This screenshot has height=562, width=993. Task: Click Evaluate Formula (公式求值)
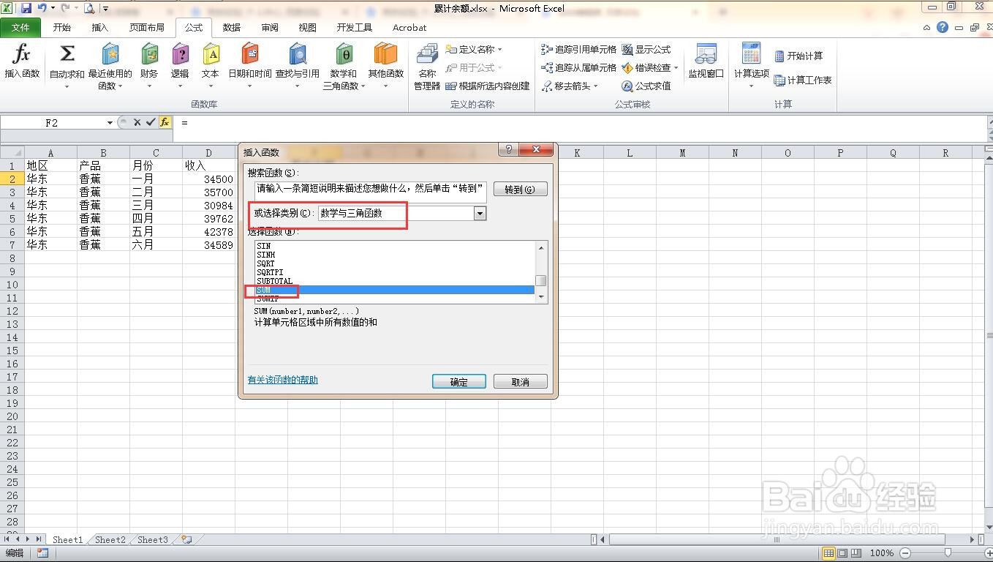click(646, 86)
